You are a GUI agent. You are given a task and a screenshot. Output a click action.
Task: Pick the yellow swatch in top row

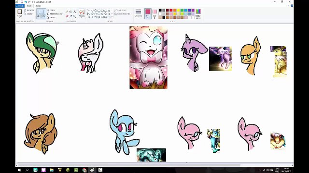(x=178, y=11)
